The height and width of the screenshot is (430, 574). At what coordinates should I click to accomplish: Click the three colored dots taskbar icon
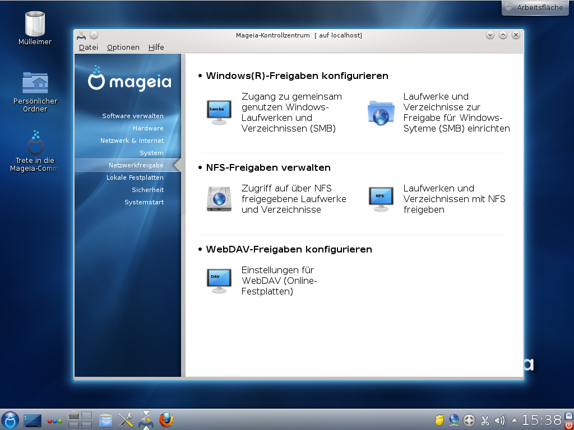pyautogui.click(x=54, y=421)
